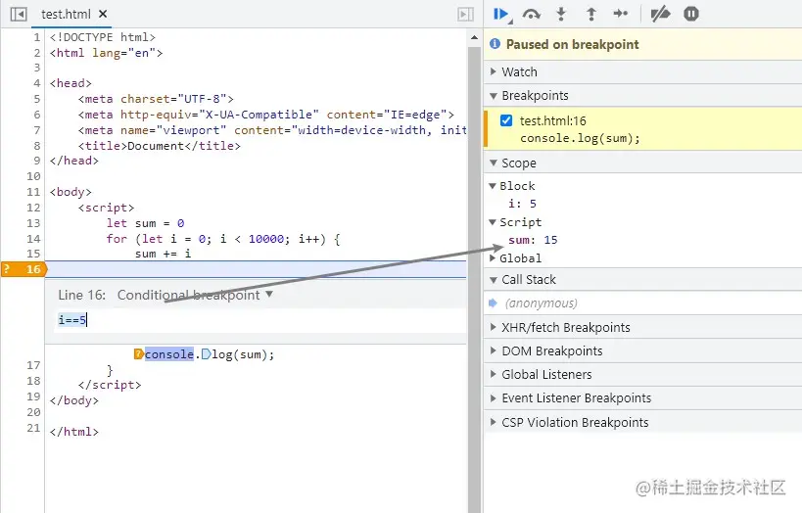Click the i==5 condition input field

(259, 320)
